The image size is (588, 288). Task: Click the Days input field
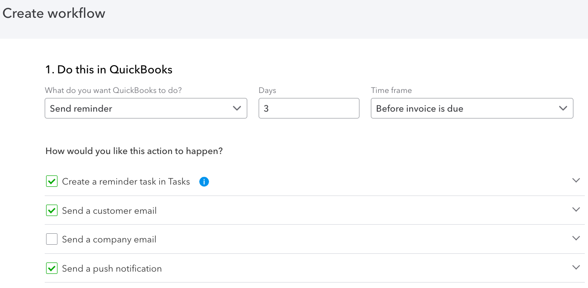pos(309,108)
